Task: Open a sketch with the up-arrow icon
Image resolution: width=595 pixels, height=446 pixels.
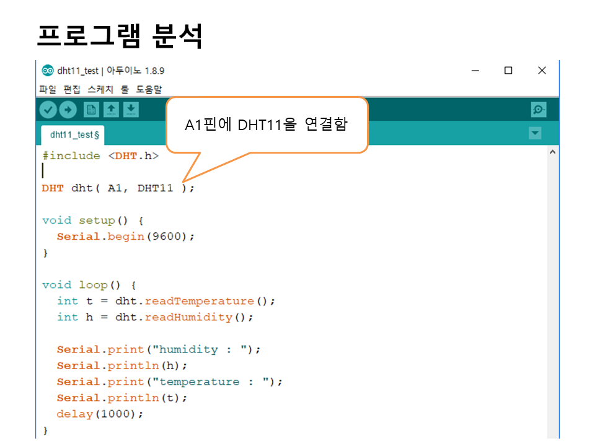Action: pos(111,110)
